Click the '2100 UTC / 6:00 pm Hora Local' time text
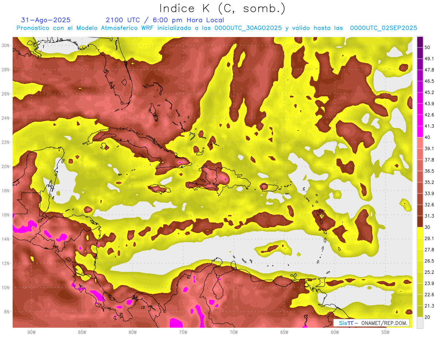 coord(165,20)
